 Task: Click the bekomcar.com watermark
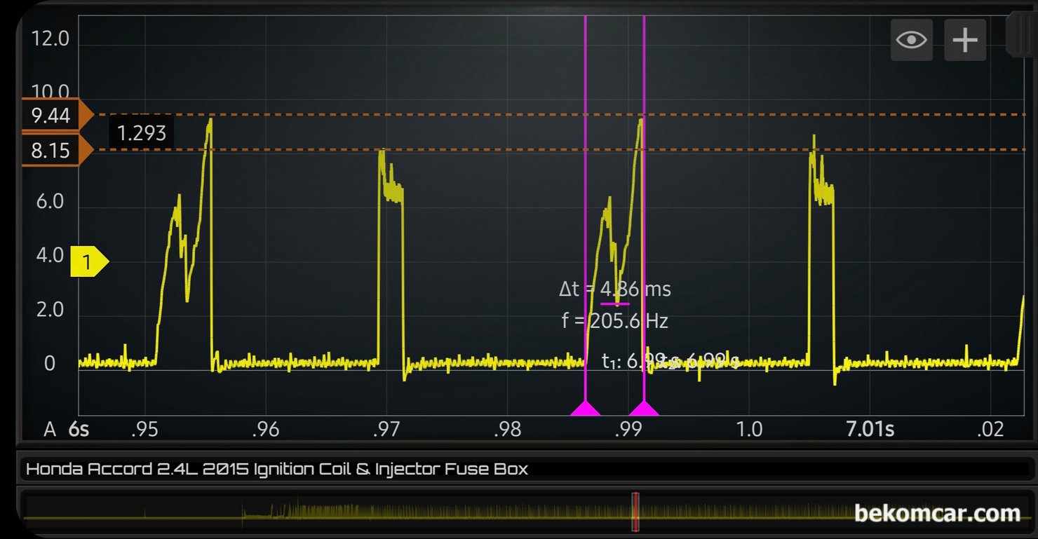[936, 514]
